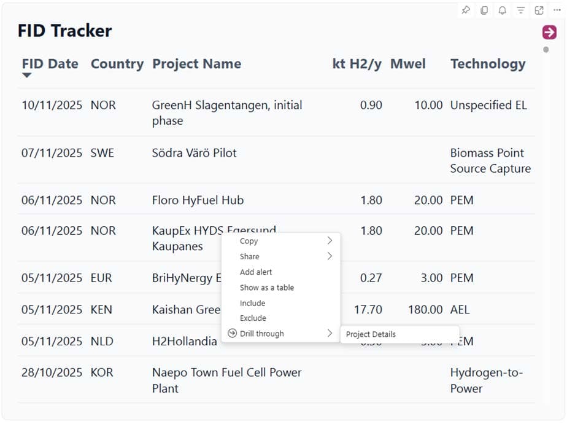
Task: Expand the Copy submenu chevron
Action: [x=330, y=241]
